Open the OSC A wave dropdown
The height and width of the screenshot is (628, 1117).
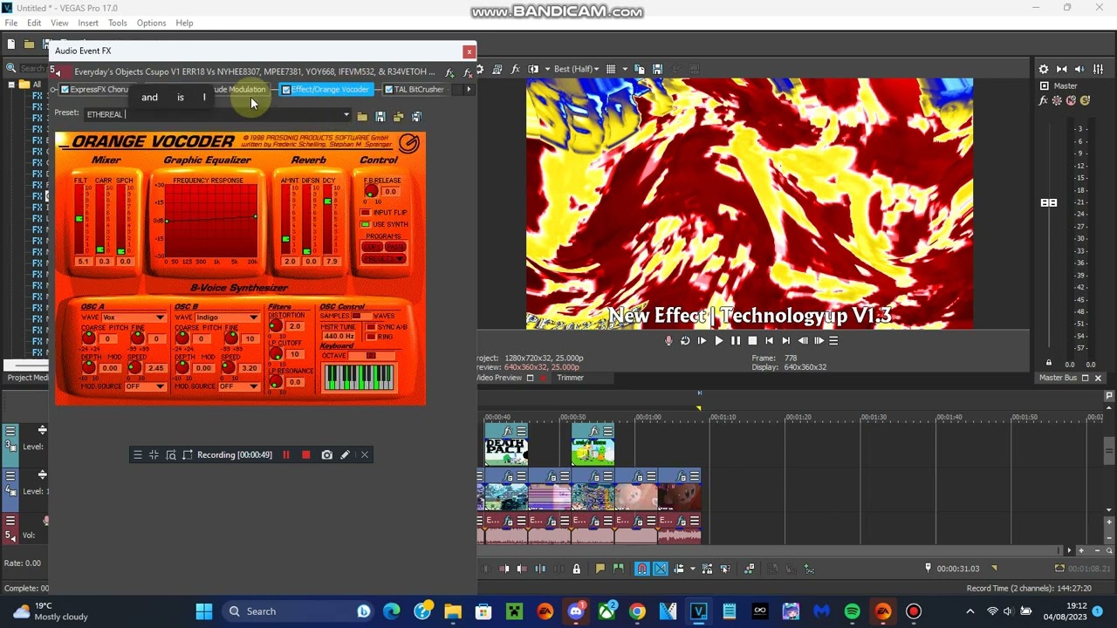click(134, 317)
